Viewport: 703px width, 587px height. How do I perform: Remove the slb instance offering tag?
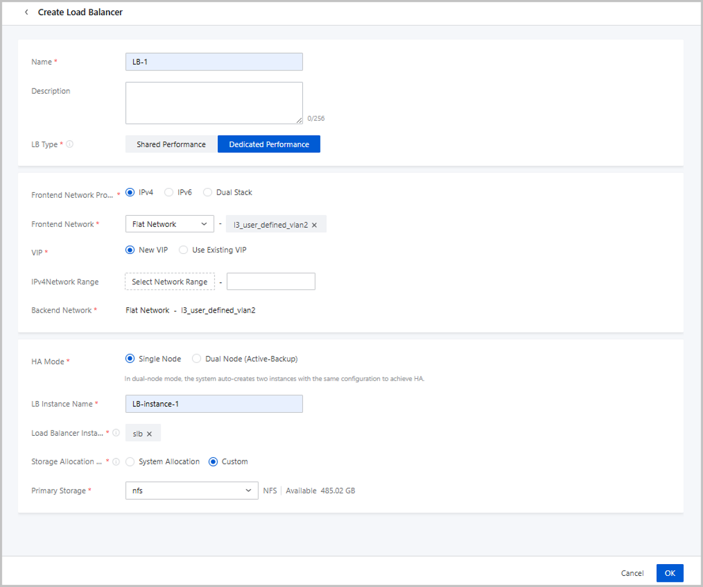tap(149, 434)
